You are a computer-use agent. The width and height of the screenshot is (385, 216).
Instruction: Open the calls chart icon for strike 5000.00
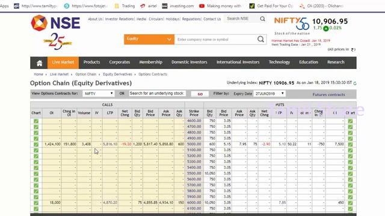[36, 144]
